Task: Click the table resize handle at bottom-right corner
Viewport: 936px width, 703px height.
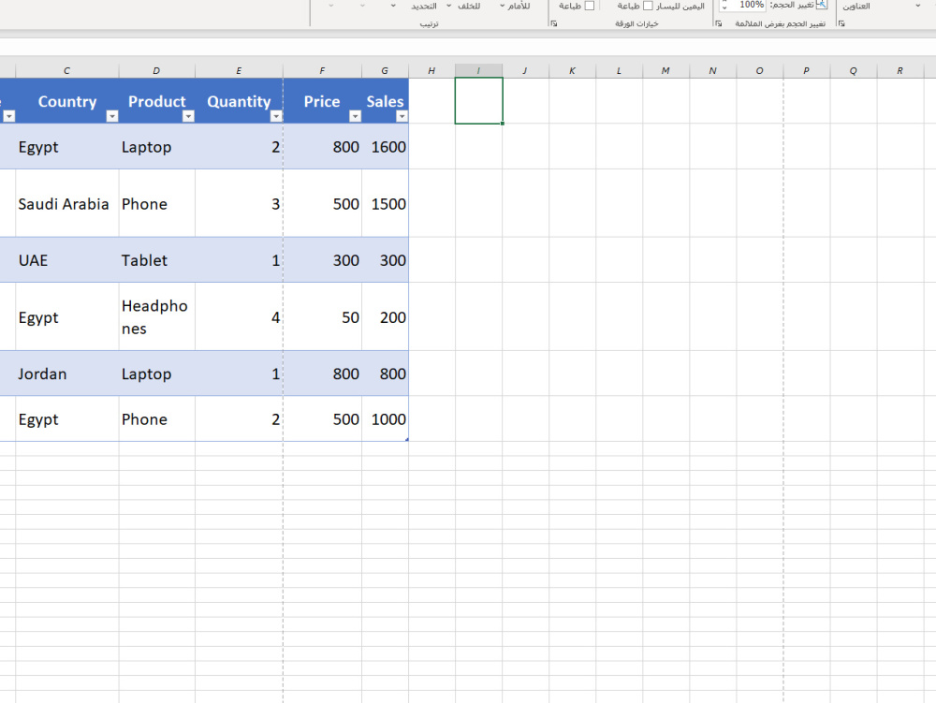Action: tap(406, 439)
